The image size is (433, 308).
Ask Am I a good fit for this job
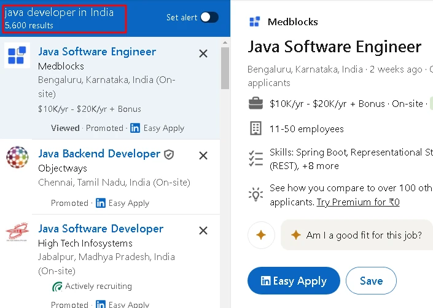tap(356, 235)
